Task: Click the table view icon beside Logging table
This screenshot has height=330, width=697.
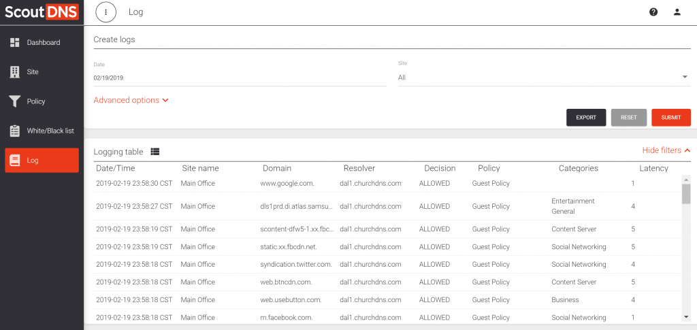Action: tap(155, 152)
